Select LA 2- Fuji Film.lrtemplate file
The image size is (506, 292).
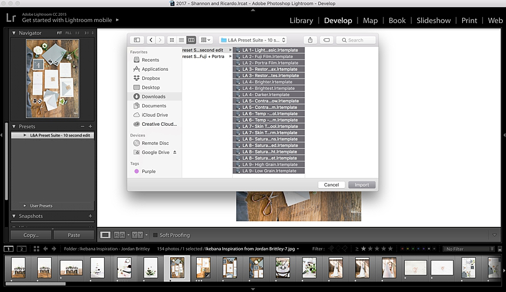pyautogui.click(x=269, y=56)
